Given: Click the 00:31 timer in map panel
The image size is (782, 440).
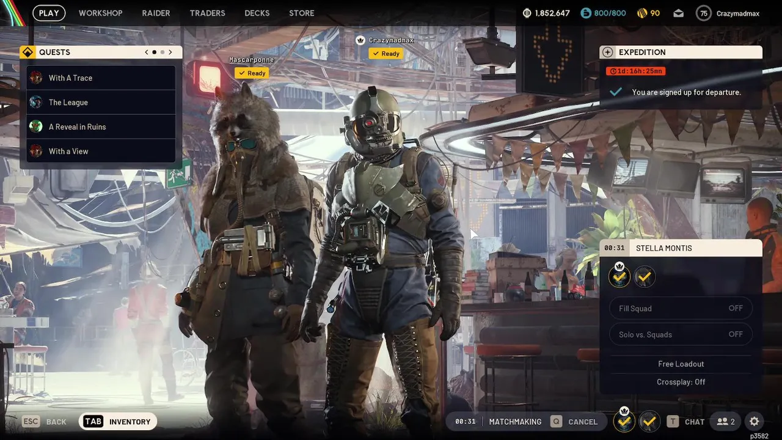Looking at the screenshot, I should pos(615,248).
